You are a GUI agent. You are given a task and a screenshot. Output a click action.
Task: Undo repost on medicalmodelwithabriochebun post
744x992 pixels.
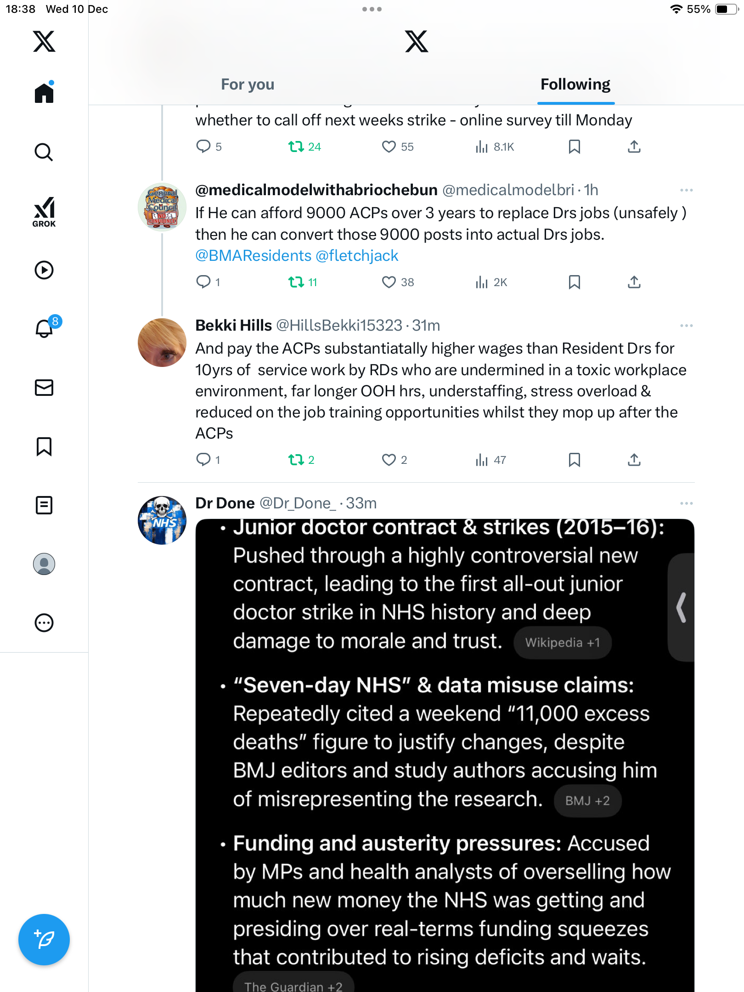click(296, 282)
